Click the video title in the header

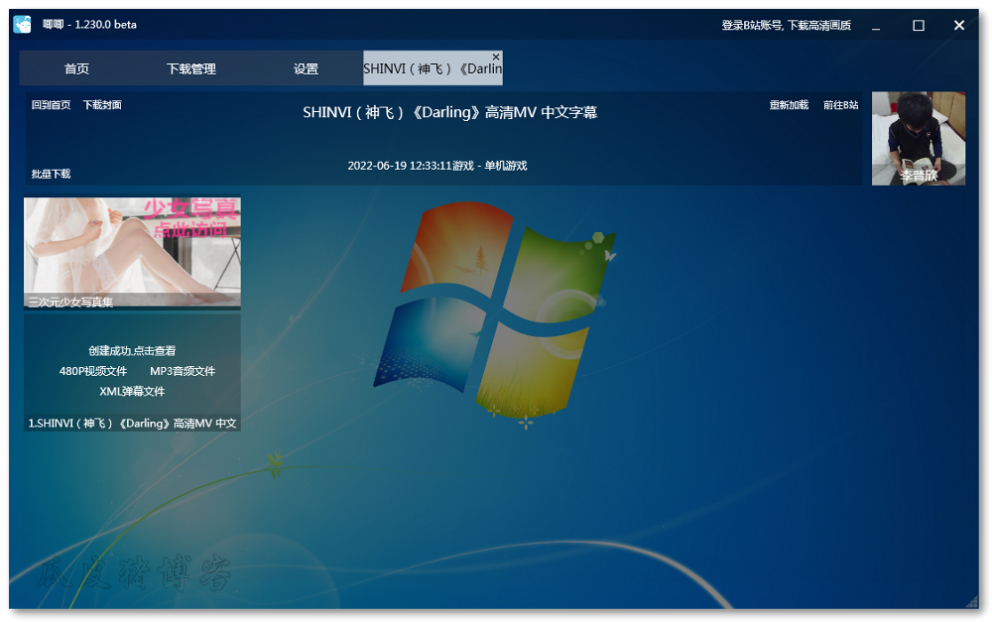(x=449, y=113)
